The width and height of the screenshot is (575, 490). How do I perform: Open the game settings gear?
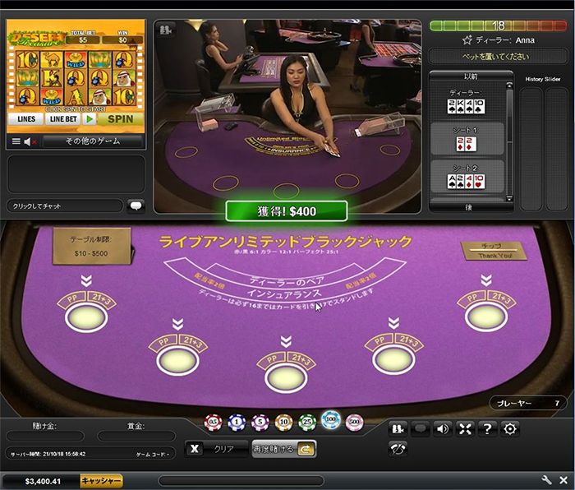(x=510, y=428)
